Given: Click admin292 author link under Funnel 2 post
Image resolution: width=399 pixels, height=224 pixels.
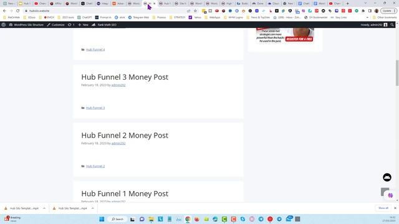Looking at the screenshot, I should 118,143.
